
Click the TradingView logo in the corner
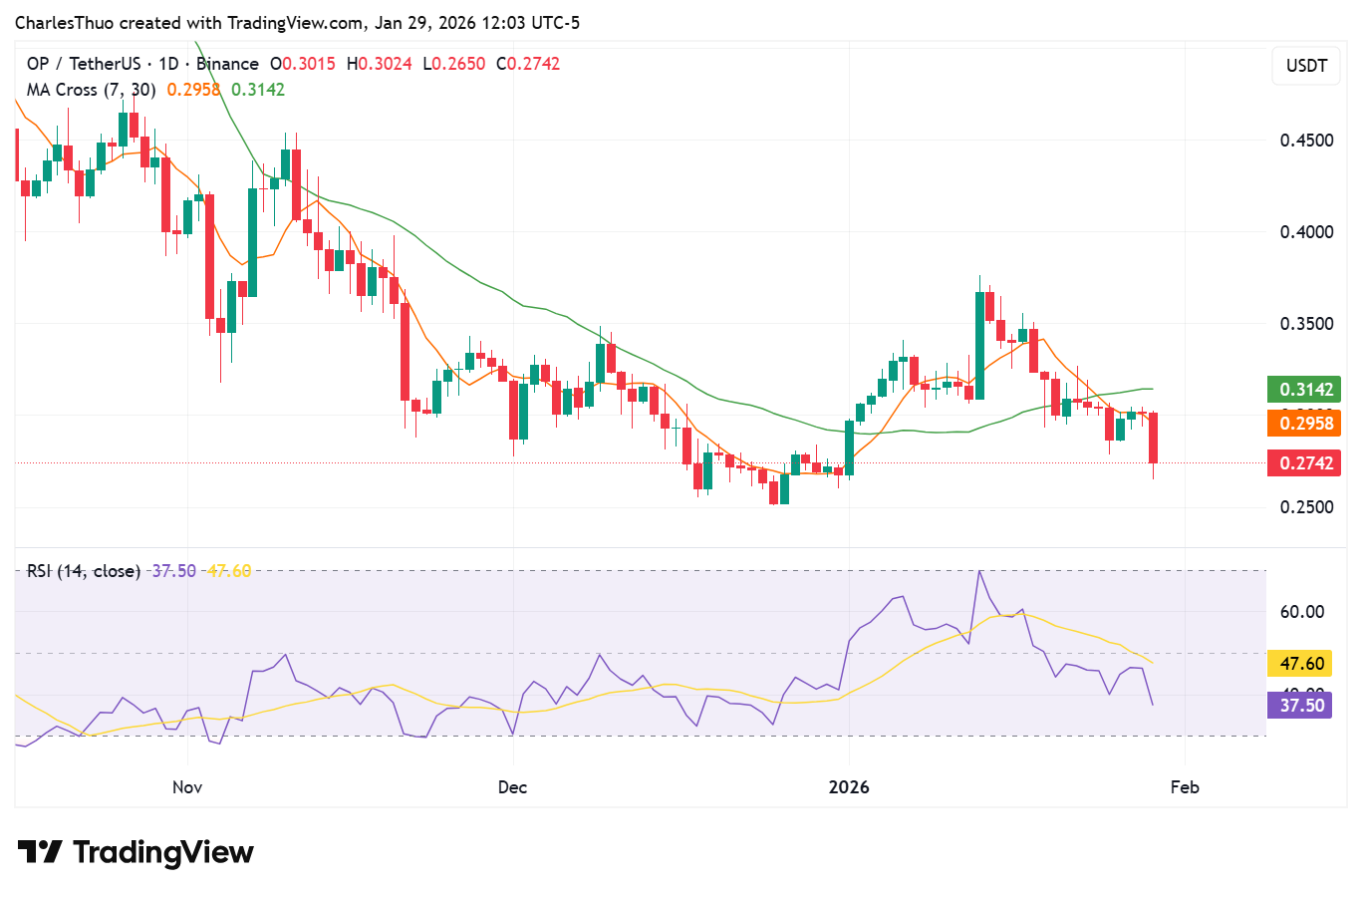[133, 852]
